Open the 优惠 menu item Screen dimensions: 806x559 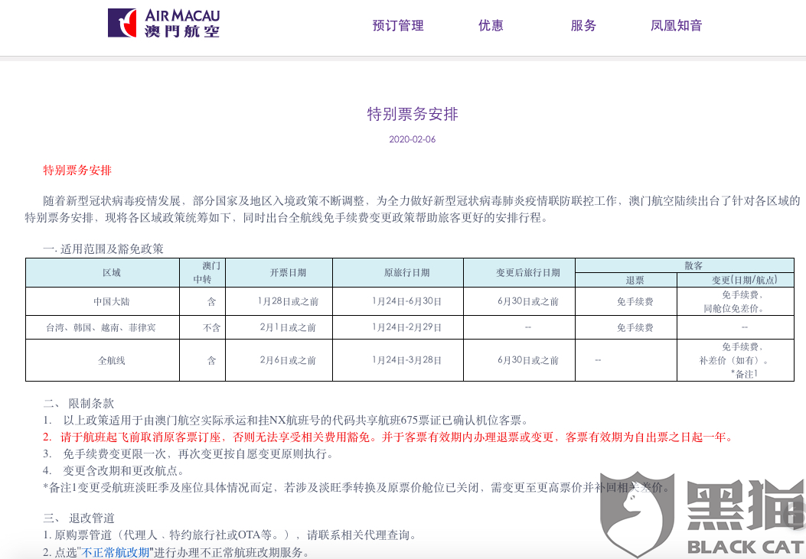(490, 25)
